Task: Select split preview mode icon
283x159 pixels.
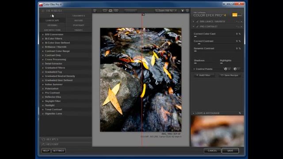Action: 111,11
